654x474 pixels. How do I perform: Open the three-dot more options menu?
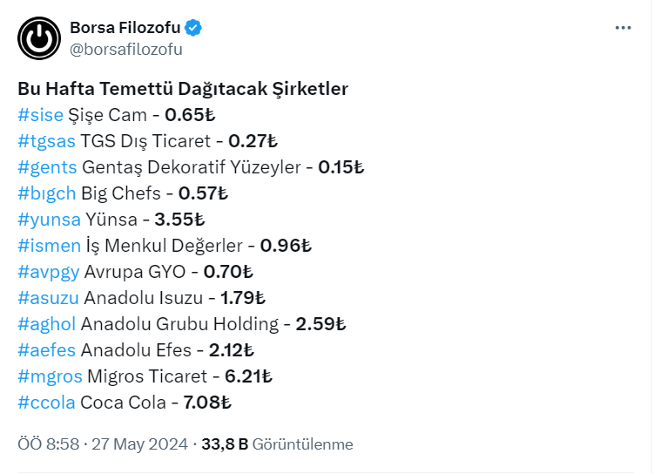click(623, 28)
